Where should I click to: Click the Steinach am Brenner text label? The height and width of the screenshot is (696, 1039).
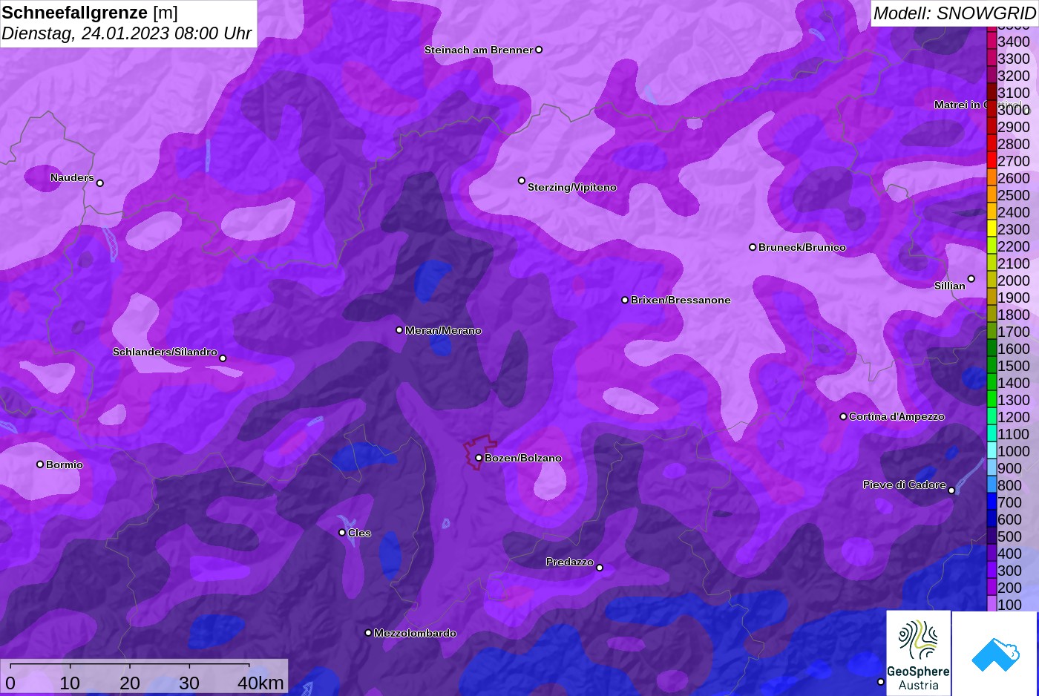(479, 50)
